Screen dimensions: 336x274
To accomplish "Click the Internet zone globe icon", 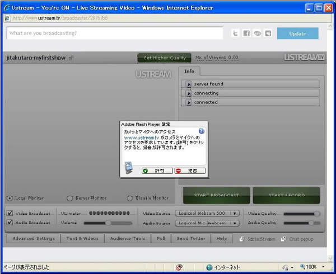I will pyautogui.click(x=209, y=267).
